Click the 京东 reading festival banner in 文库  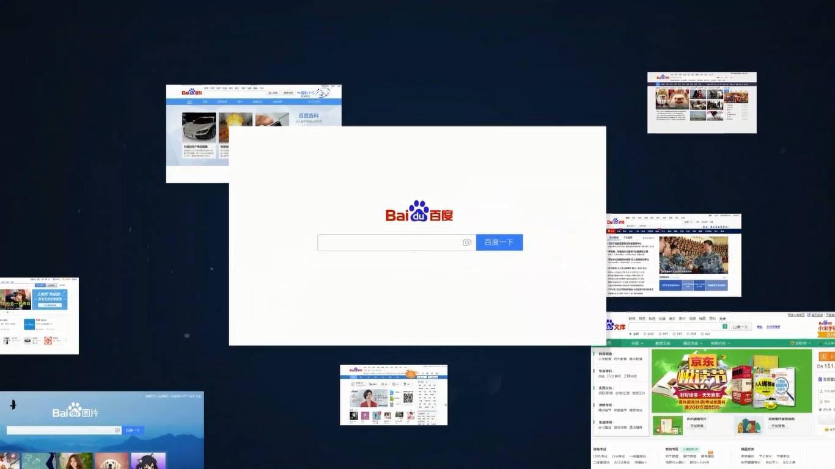pyautogui.click(x=731, y=381)
